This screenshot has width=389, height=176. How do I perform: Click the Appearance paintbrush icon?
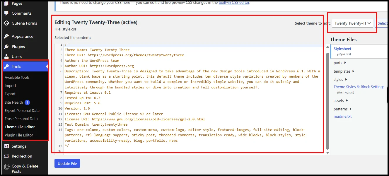point(6,36)
